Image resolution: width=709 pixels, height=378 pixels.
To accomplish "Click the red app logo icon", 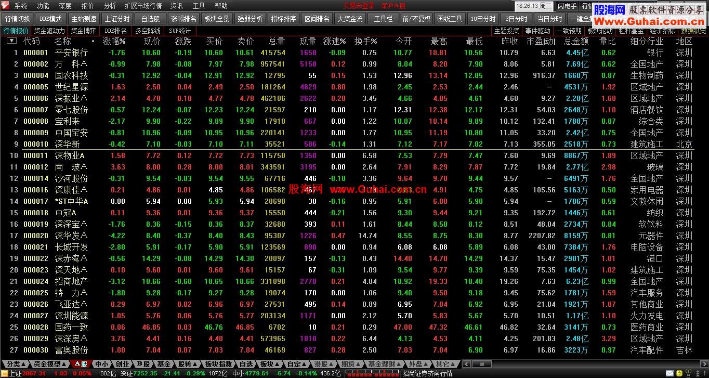I will click(x=5, y=6).
